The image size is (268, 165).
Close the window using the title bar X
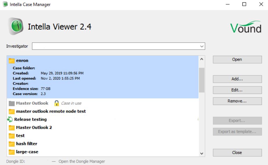click(261, 4)
